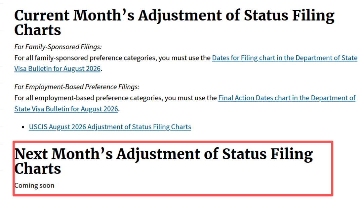Open the Dates for Filing chart link

tap(285, 58)
